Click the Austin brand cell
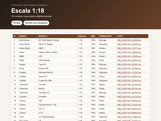 click(x=28, y=52)
